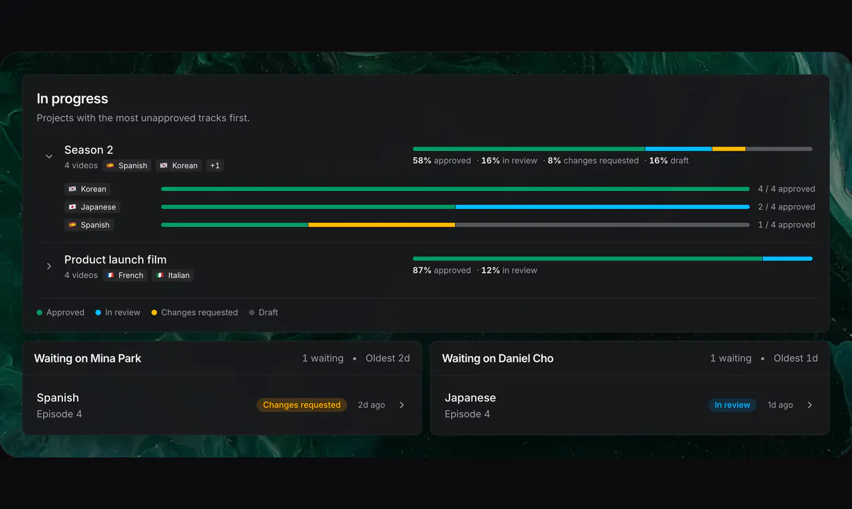Click the "87% approved" label
The height and width of the screenshot is (509, 852).
tap(442, 271)
